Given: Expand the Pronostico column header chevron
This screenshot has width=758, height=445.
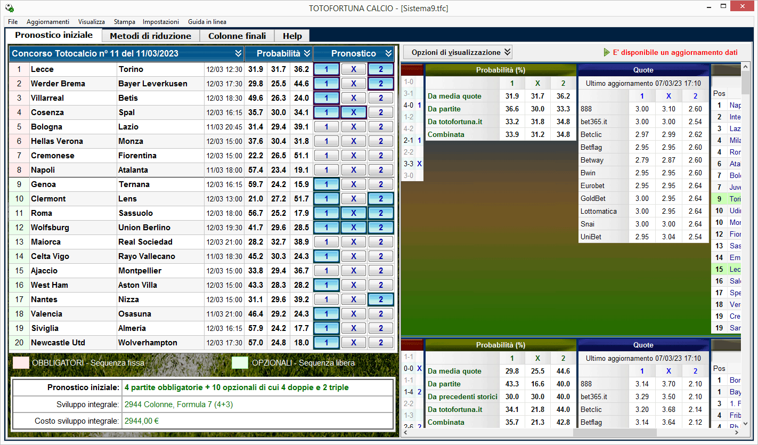Looking at the screenshot, I should point(388,53).
